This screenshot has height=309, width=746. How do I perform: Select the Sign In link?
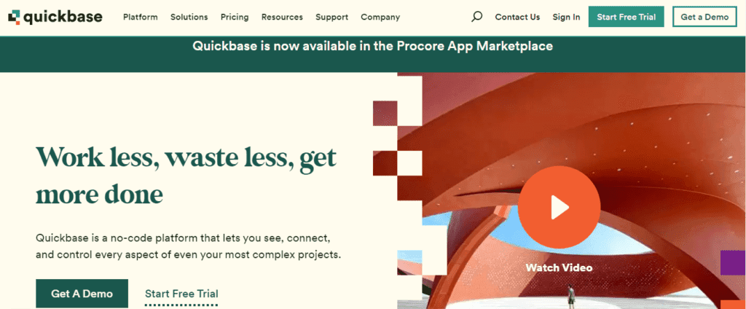click(x=566, y=17)
